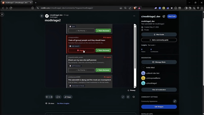
Task: Open r/modtriage2_dev link in post header
Action: click(56, 15)
